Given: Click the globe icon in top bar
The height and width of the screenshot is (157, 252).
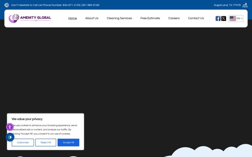Looking at the screenshot, I should click(7, 5).
